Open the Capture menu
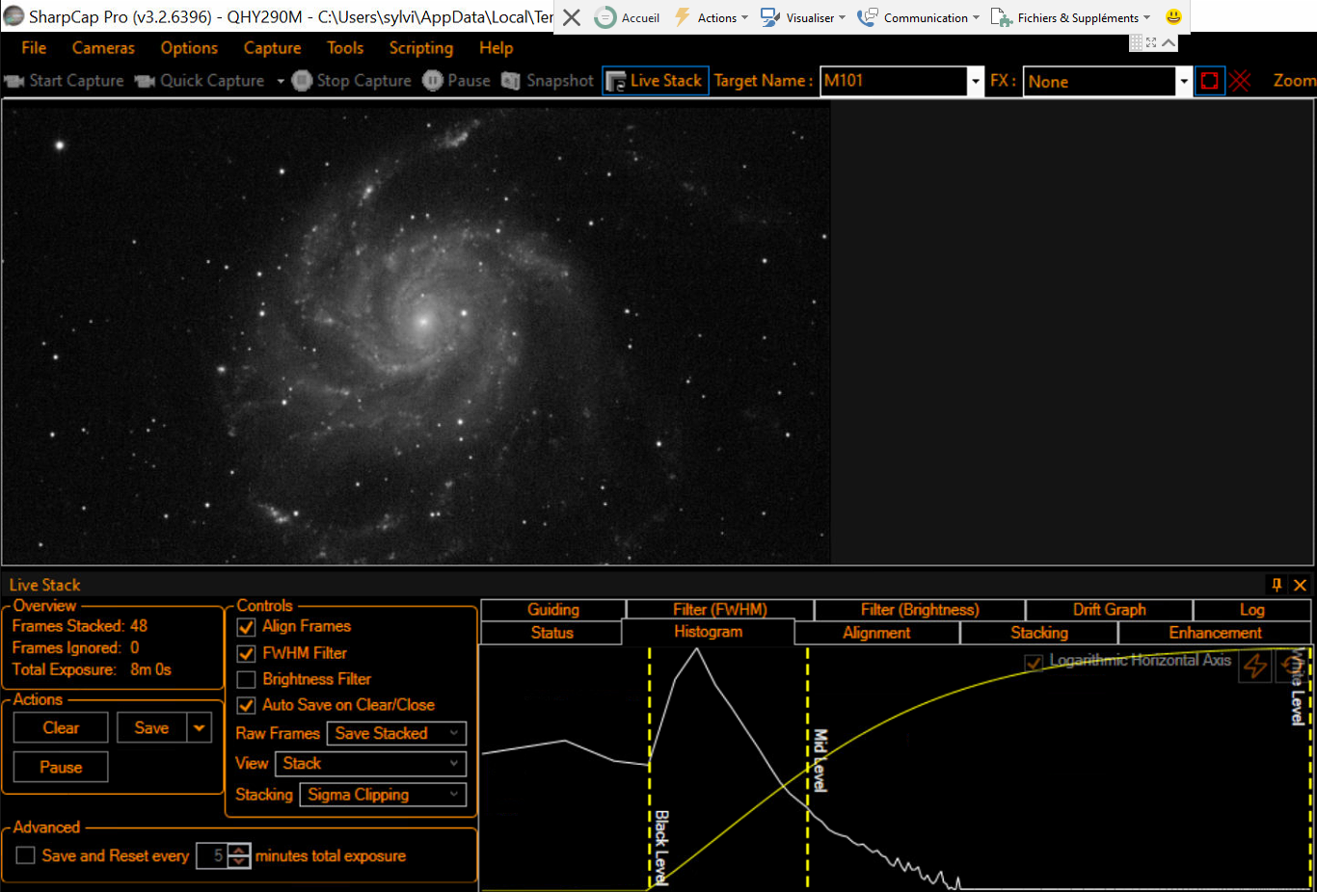Viewport: 1317px width, 892px height. coord(272,48)
